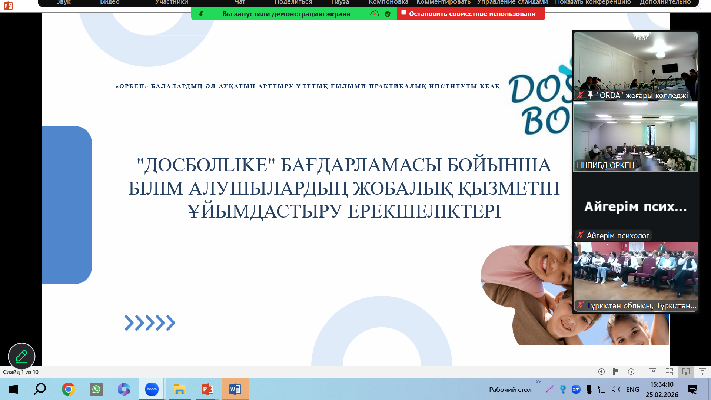The image size is (711, 400).
Task: Switch ENG input language
Action: tap(632, 389)
